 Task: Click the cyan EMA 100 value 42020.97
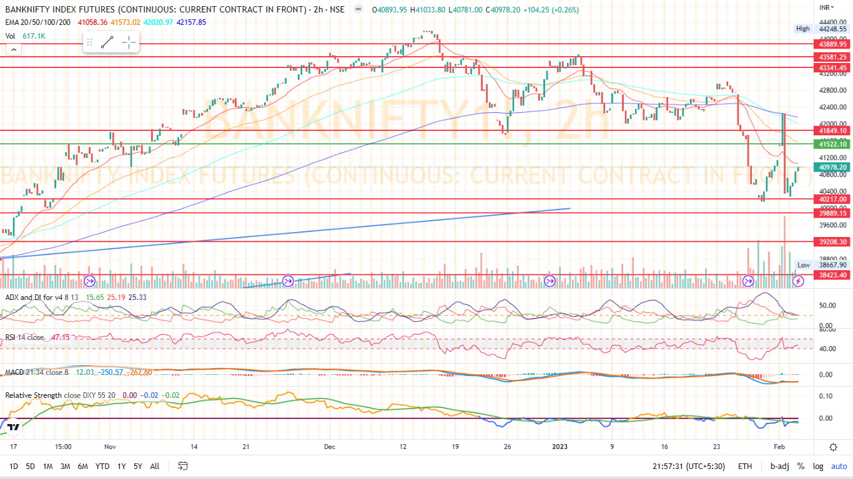click(159, 22)
